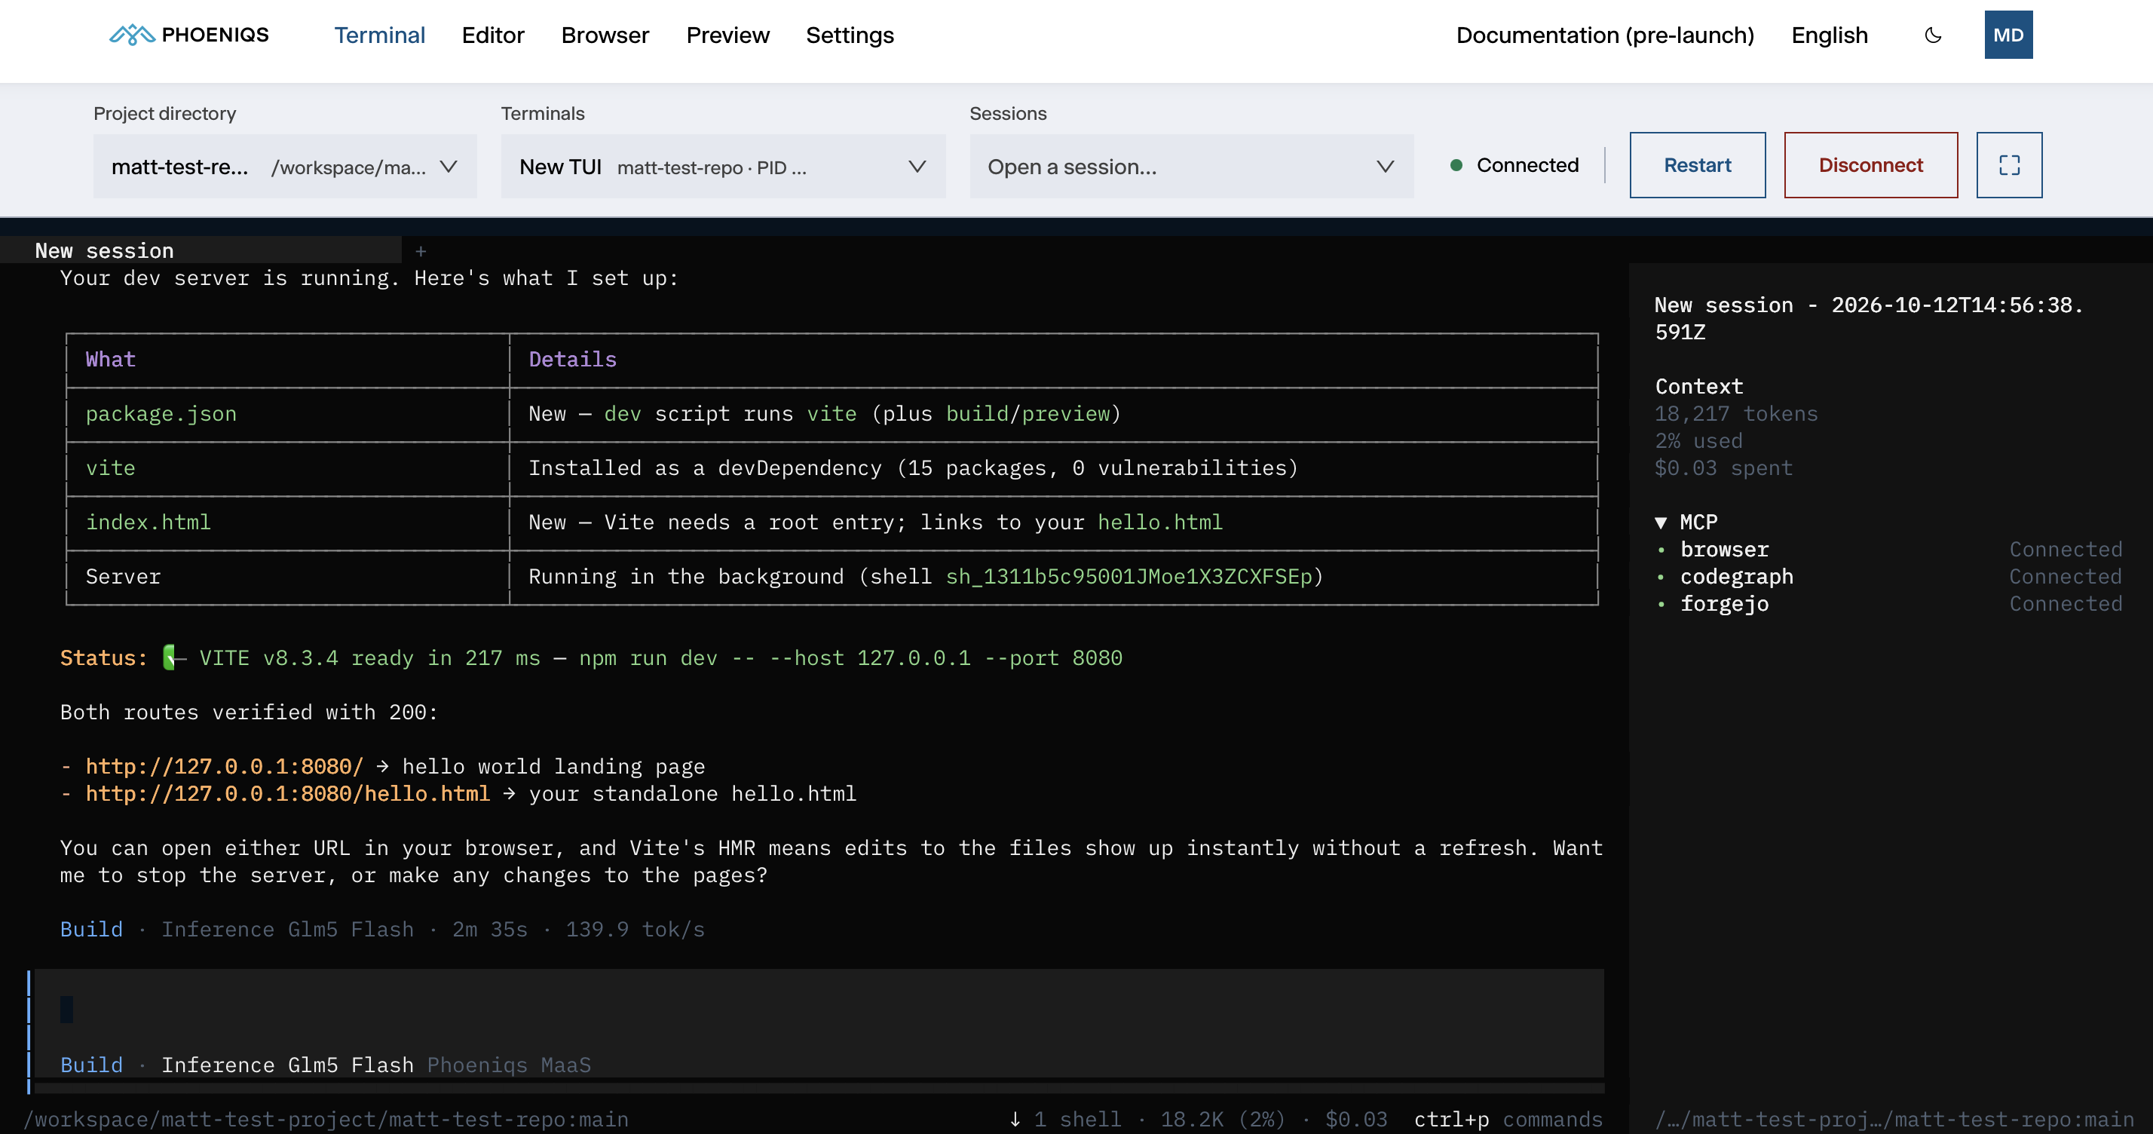Open the English language selector
Screen dimensions: 2153x1134
coord(1829,35)
